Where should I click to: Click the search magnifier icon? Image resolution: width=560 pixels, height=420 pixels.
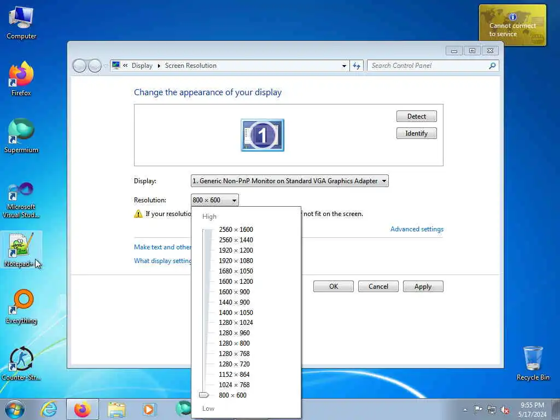492,66
